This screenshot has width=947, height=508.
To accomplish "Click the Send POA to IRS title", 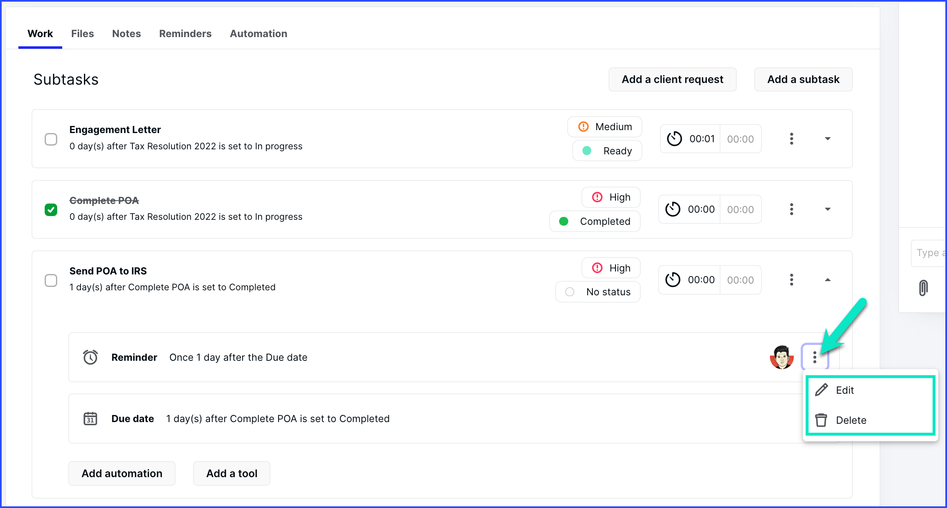I will [108, 271].
